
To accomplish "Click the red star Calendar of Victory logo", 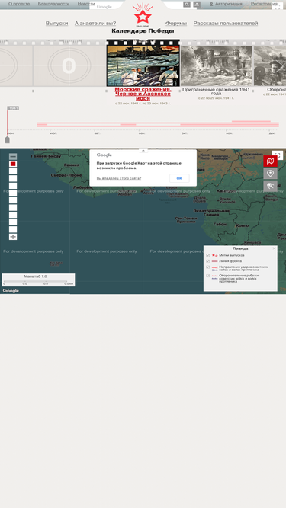I will pos(143,14).
